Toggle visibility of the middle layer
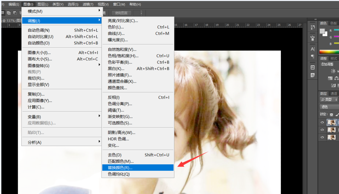This screenshot has height=194, width=339. 322,130
